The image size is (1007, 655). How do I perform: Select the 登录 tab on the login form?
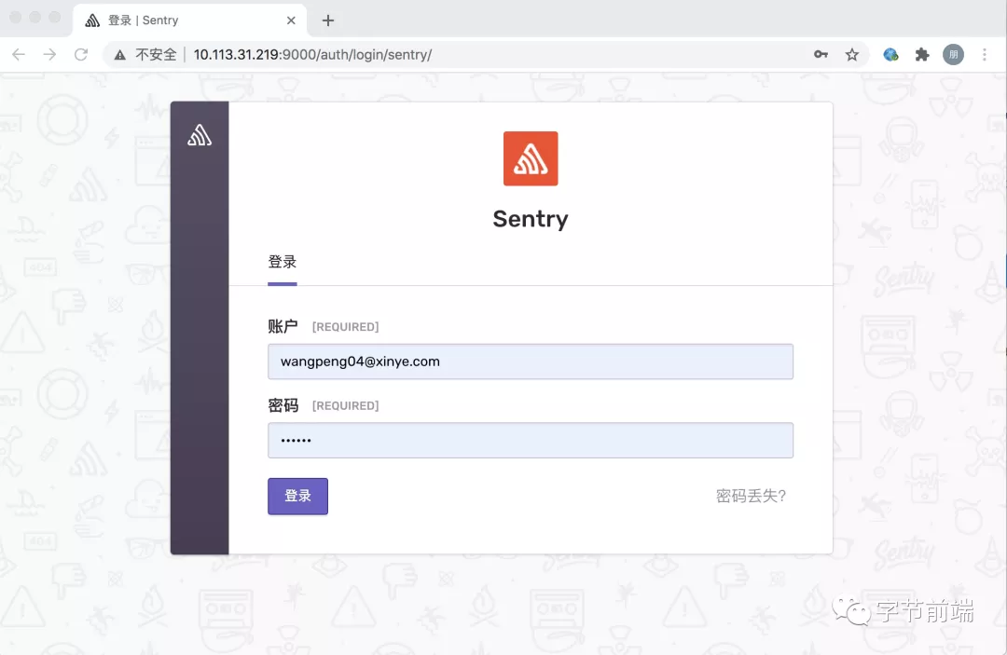click(x=282, y=262)
